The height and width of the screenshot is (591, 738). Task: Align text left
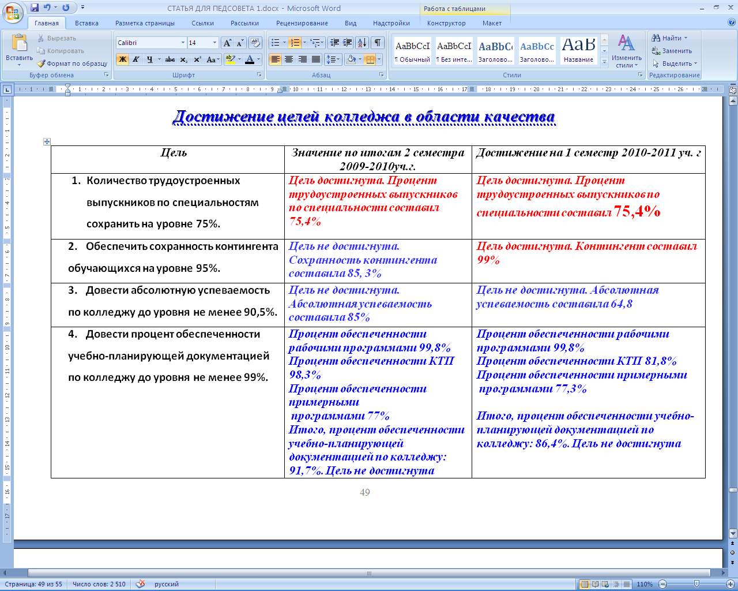(276, 59)
